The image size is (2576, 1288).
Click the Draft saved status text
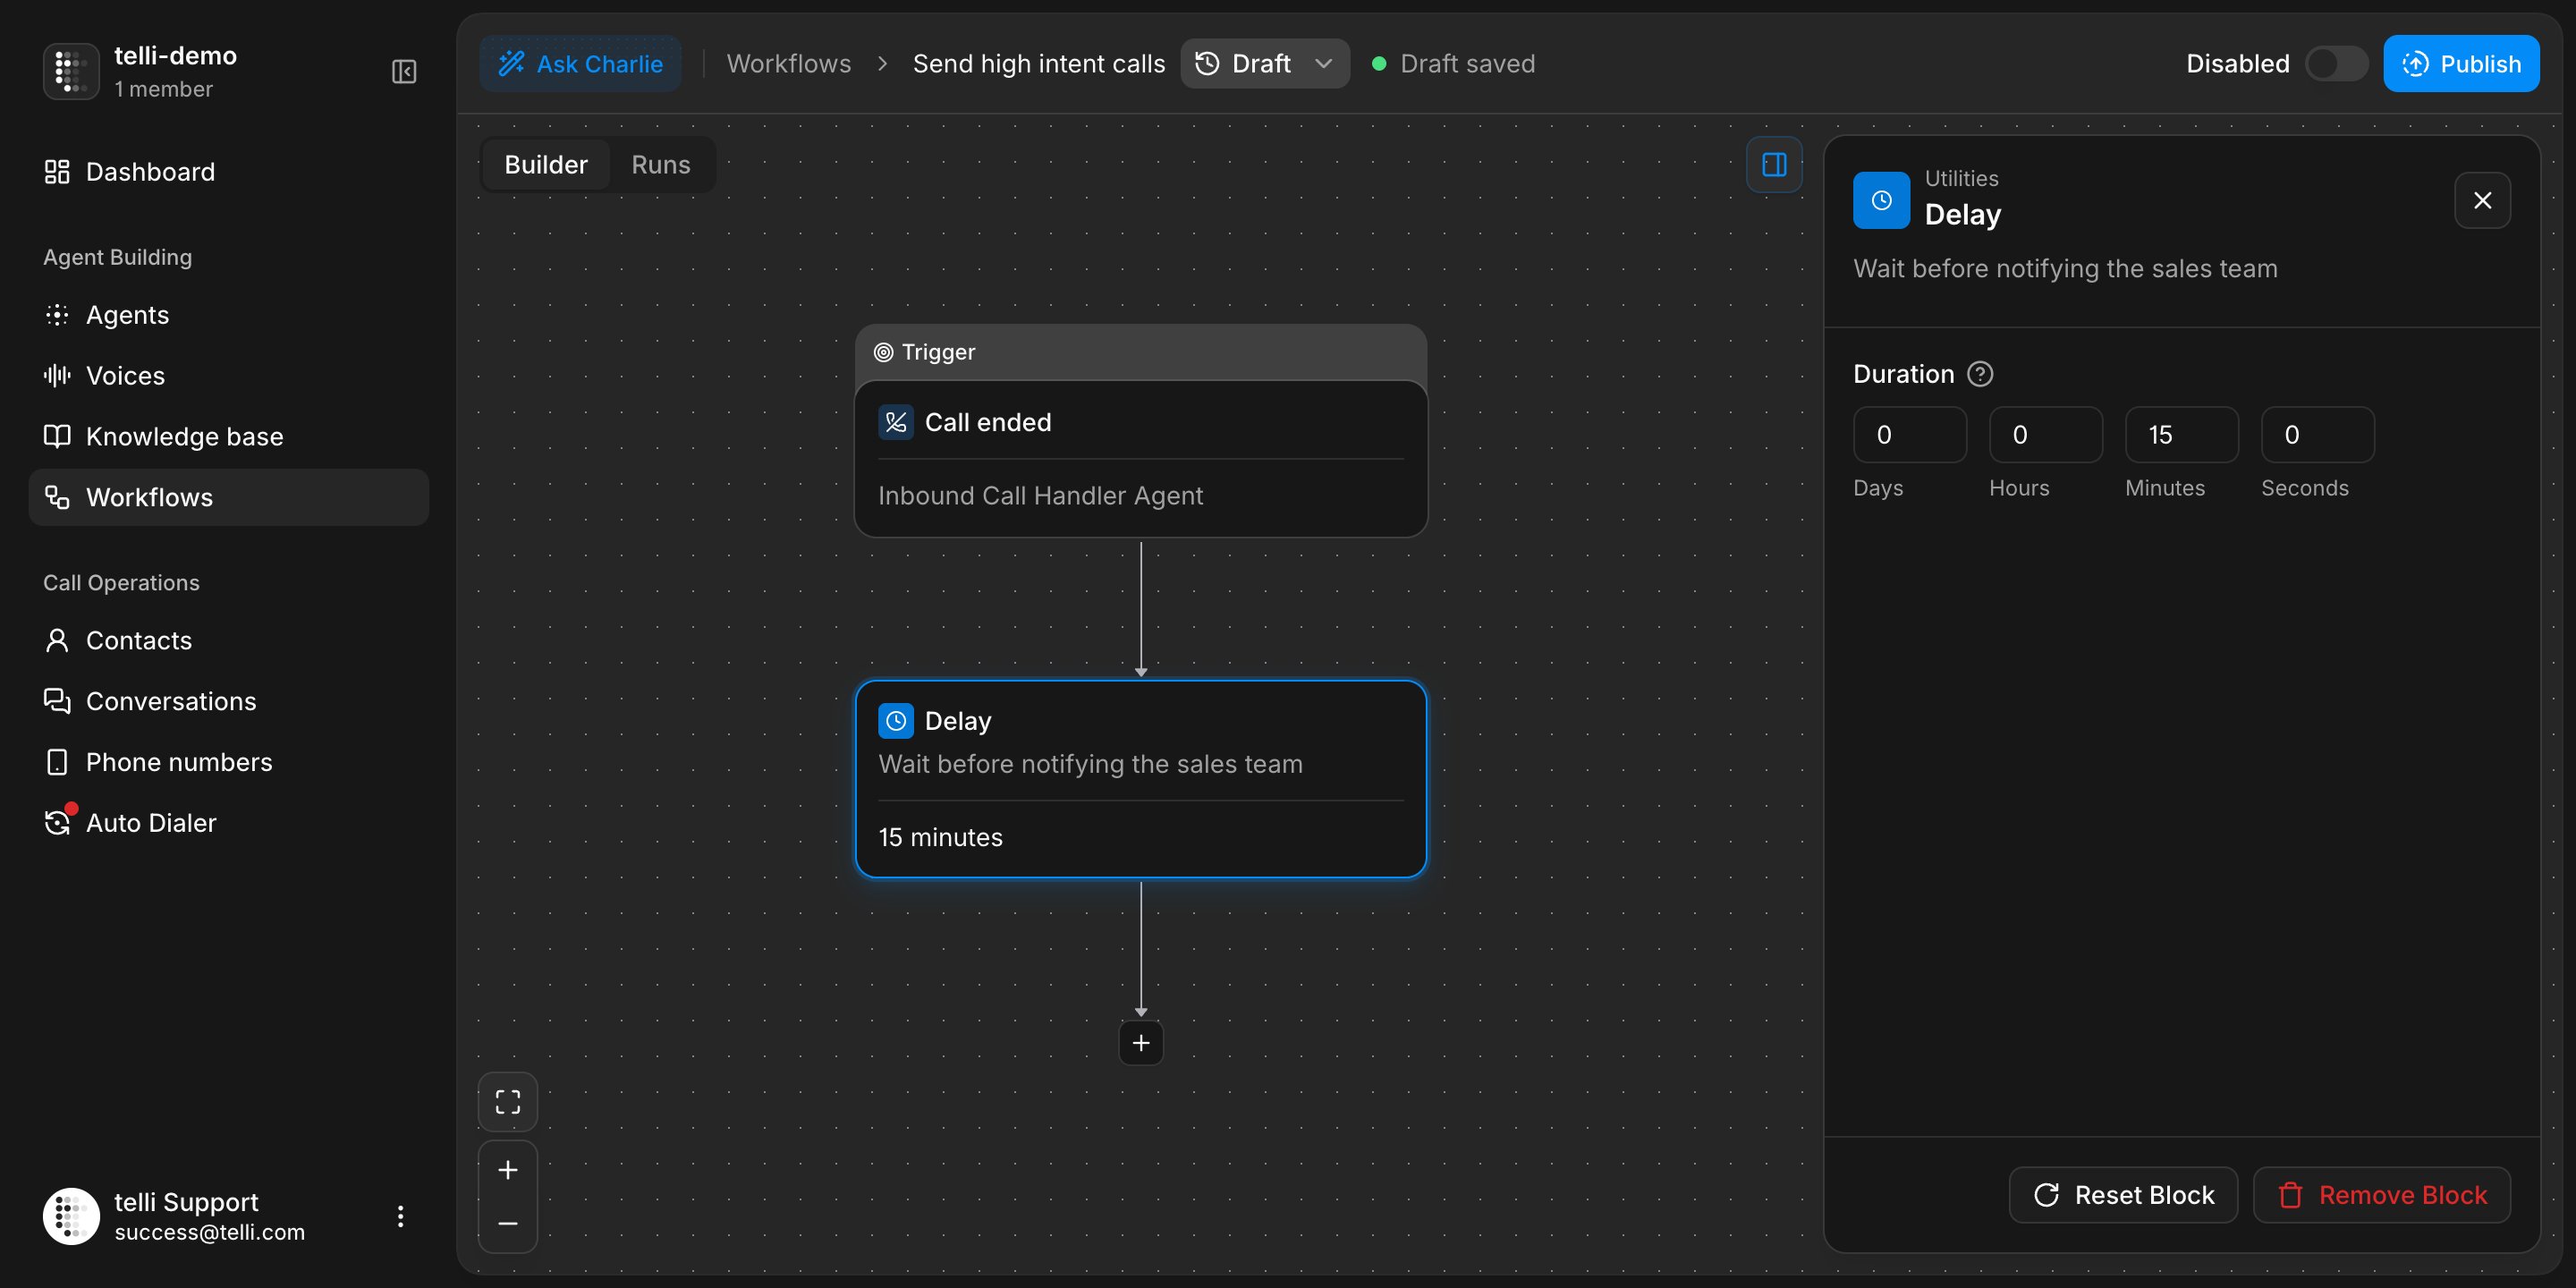pos(1467,64)
